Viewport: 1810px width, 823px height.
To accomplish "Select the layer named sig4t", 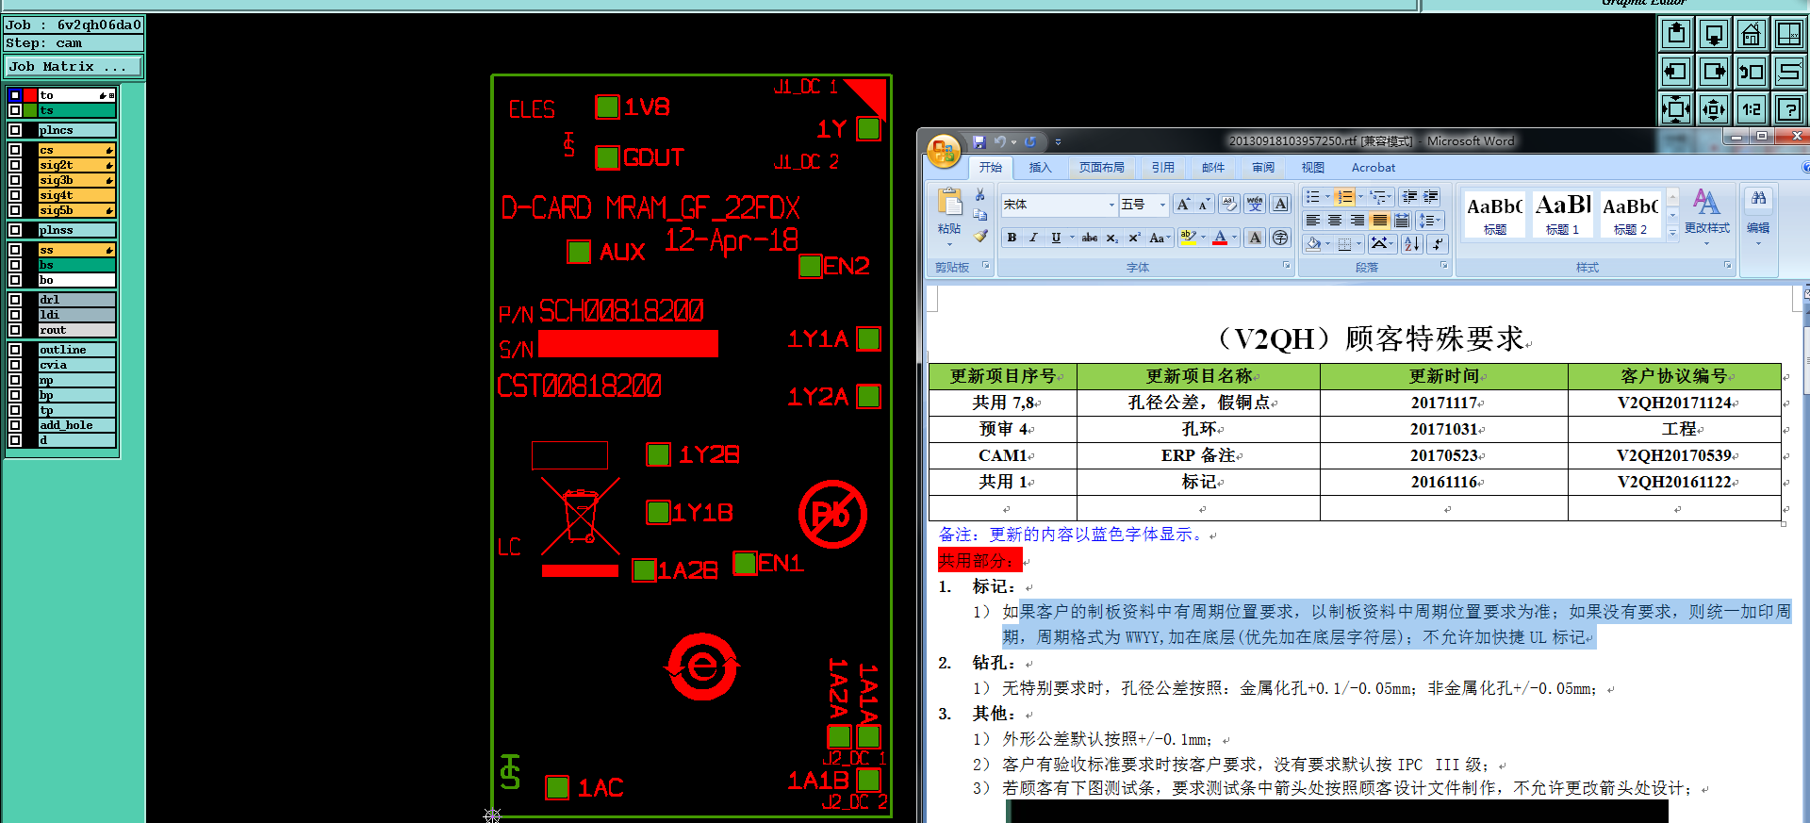I will click(x=76, y=195).
